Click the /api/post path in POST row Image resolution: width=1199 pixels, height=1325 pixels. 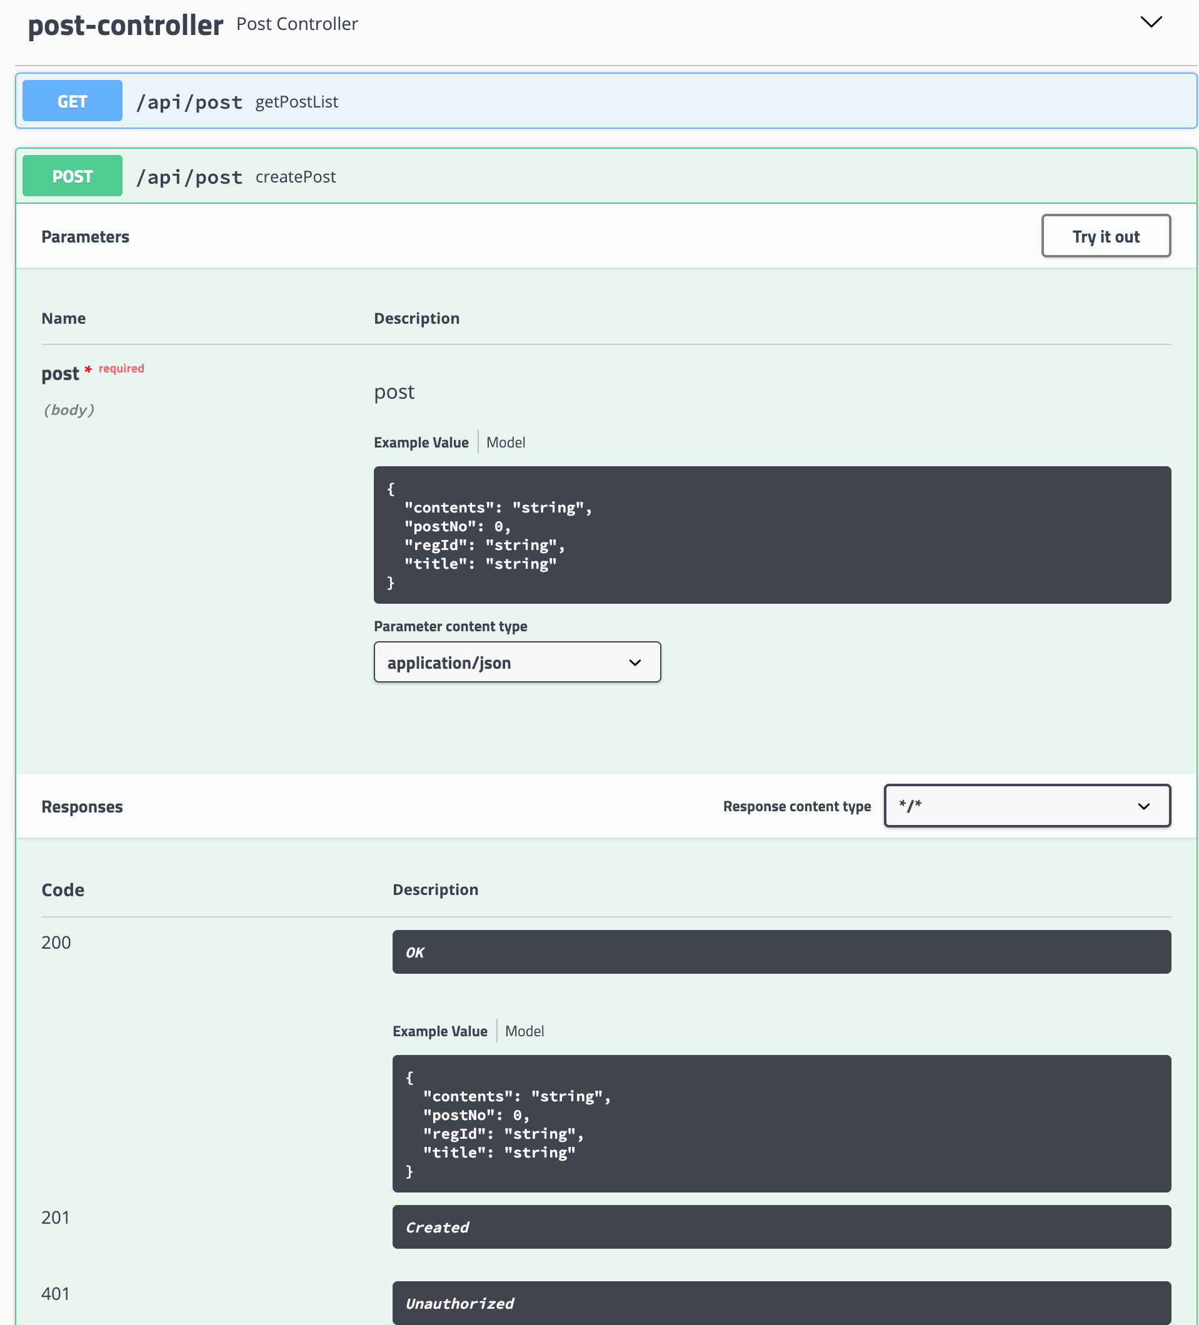pos(189,177)
